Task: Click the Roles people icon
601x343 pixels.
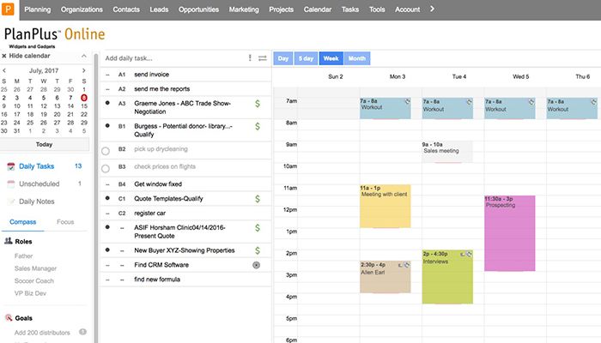Action: (8, 242)
